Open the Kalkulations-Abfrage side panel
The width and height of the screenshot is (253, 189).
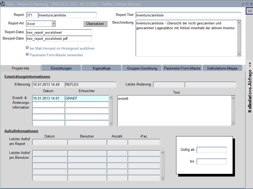pyautogui.click(x=250, y=87)
